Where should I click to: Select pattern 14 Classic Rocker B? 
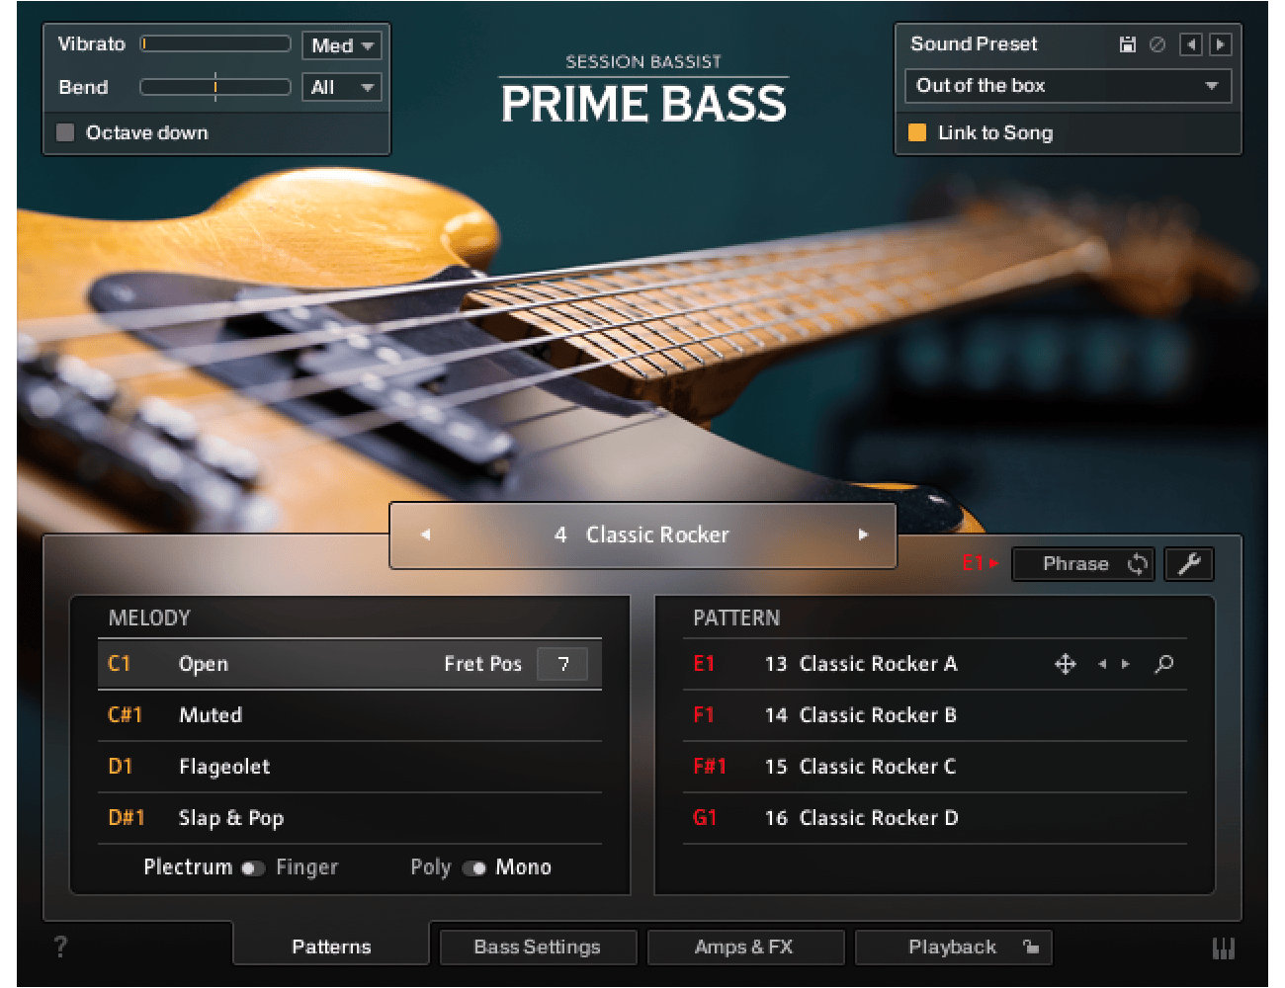tap(935, 715)
